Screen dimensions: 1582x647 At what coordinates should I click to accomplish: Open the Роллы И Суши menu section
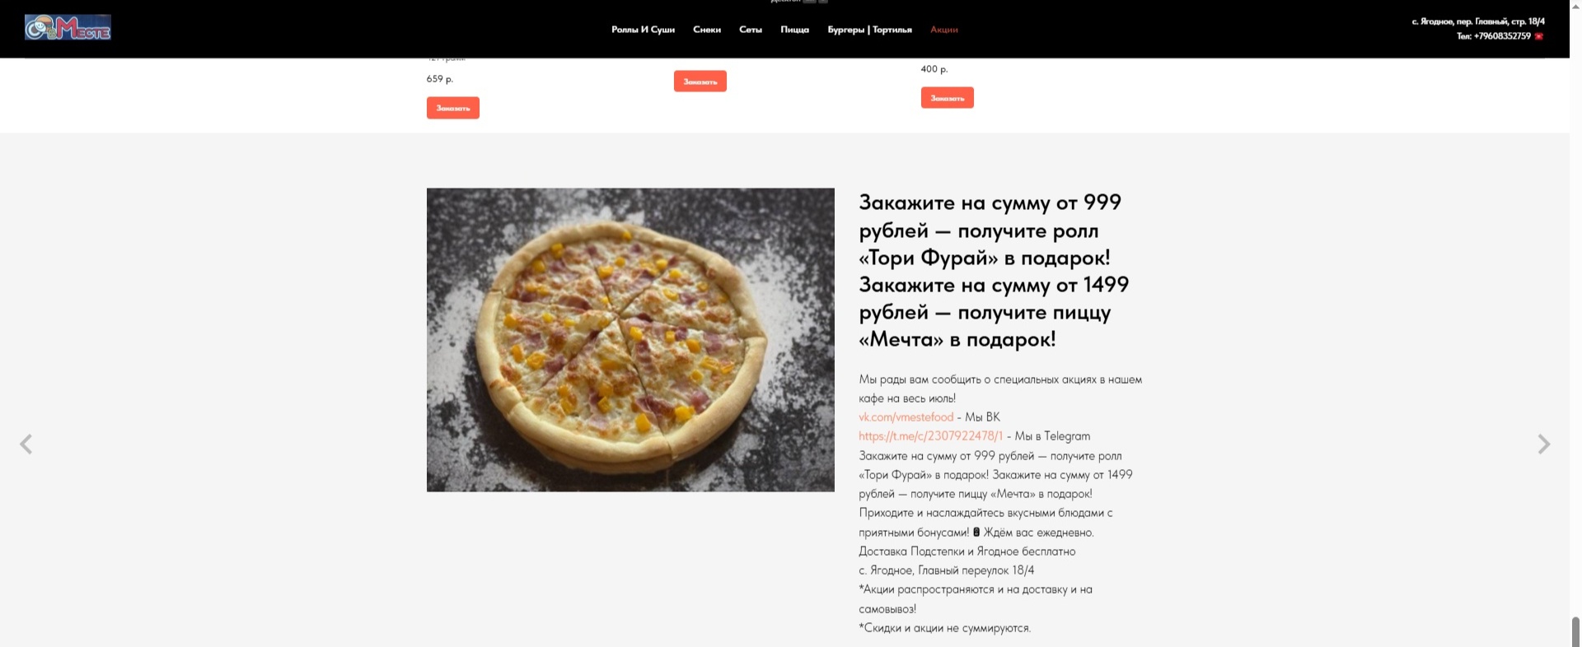coord(643,30)
